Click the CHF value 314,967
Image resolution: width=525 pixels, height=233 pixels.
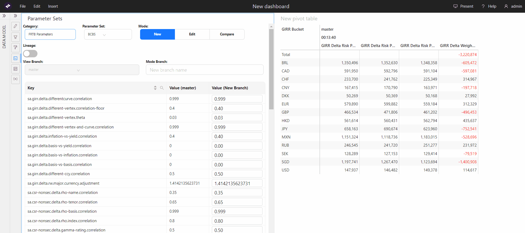click(470, 79)
